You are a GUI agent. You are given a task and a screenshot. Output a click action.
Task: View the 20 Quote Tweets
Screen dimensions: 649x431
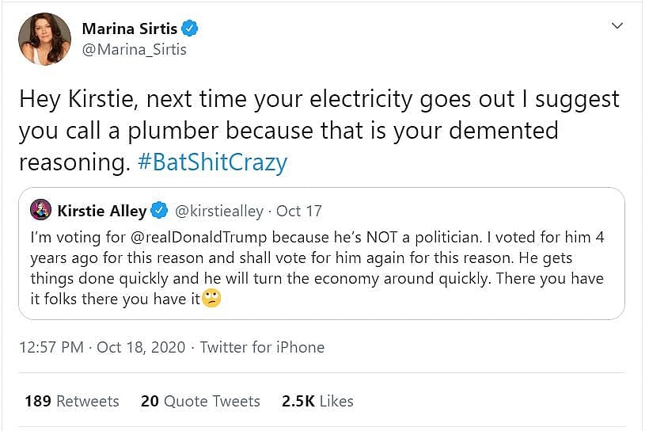(200, 401)
